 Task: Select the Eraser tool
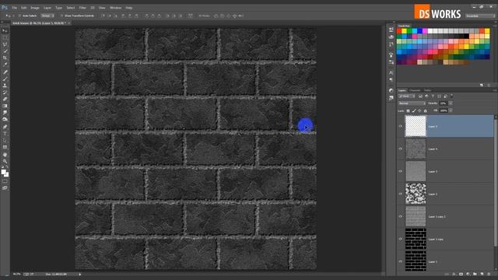point(5,99)
